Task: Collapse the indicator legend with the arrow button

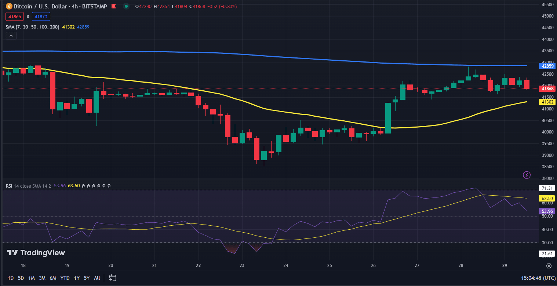Action: 11,35
